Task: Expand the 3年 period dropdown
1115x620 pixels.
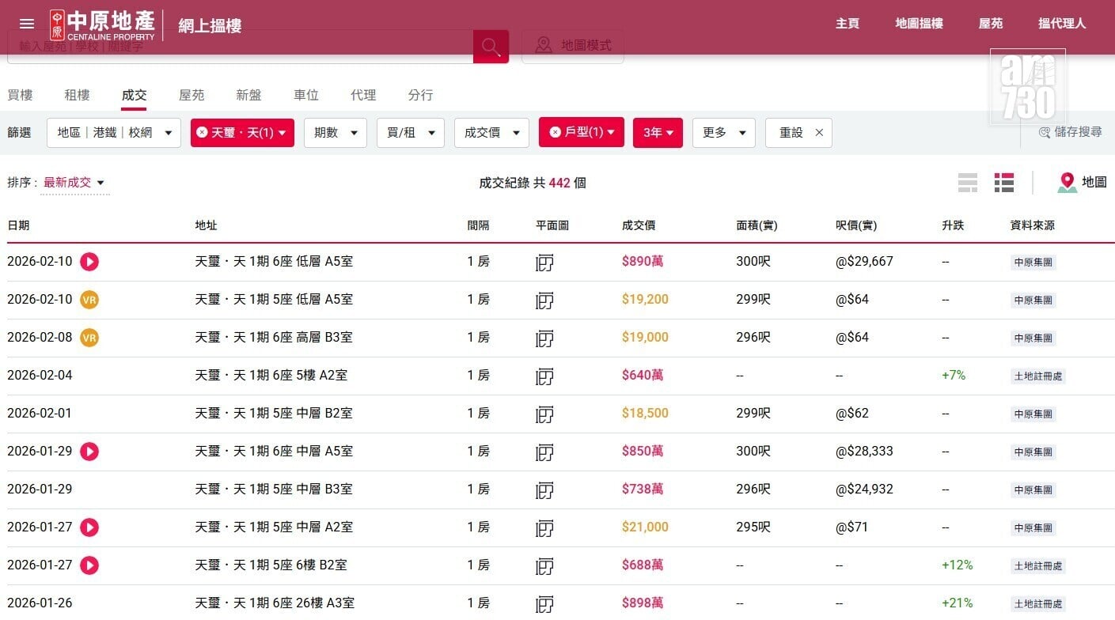Action: 658,133
